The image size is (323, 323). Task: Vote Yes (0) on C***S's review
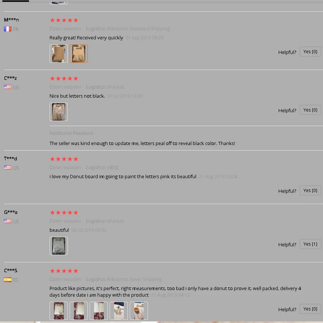tap(310, 309)
